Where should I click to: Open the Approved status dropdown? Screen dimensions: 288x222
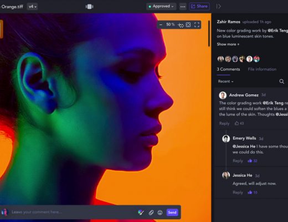(161, 7)
